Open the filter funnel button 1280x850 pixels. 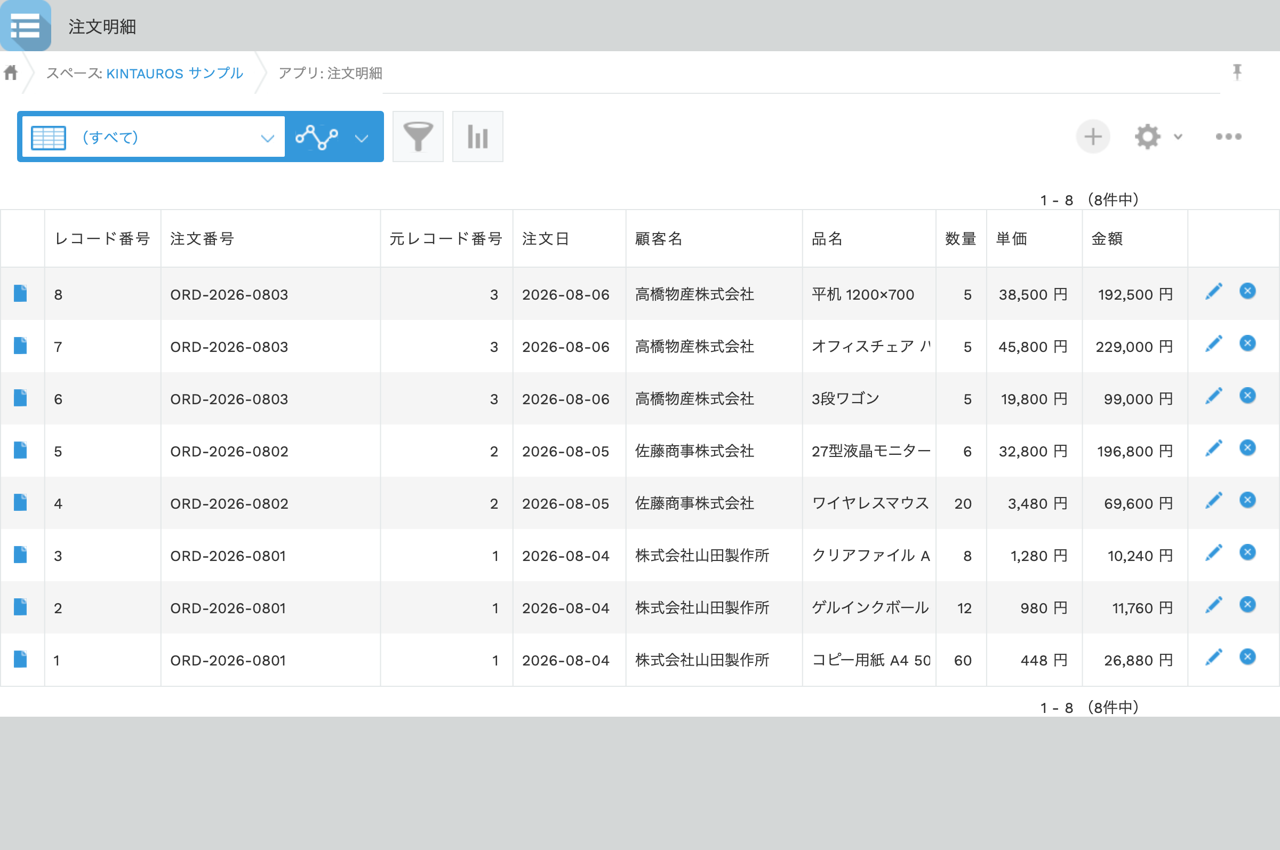click(418, 137)
